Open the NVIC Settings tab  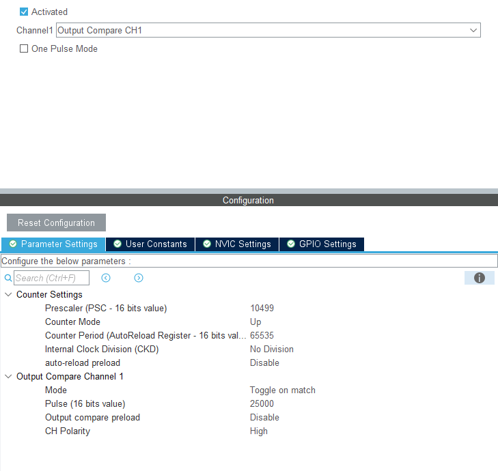237,244
